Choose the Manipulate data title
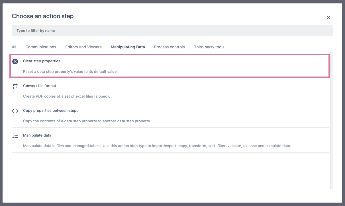Screen dimensions: 345x206 click(37, 135)
